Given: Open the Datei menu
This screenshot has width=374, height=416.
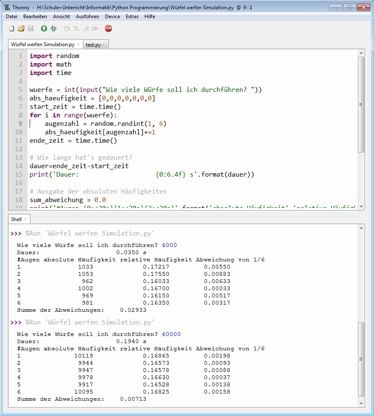Looking at the screenshot, I should [11, 17].
